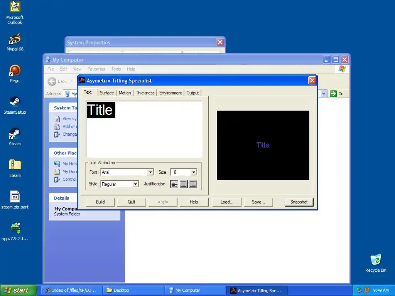Screen dimensions: 395x296
Task: Switch to the Text tab
Action: [x=88, y=92]
